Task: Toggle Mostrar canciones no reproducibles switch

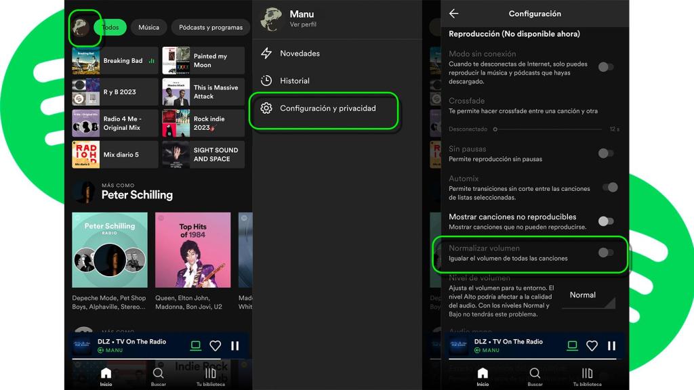Action: 606,221
